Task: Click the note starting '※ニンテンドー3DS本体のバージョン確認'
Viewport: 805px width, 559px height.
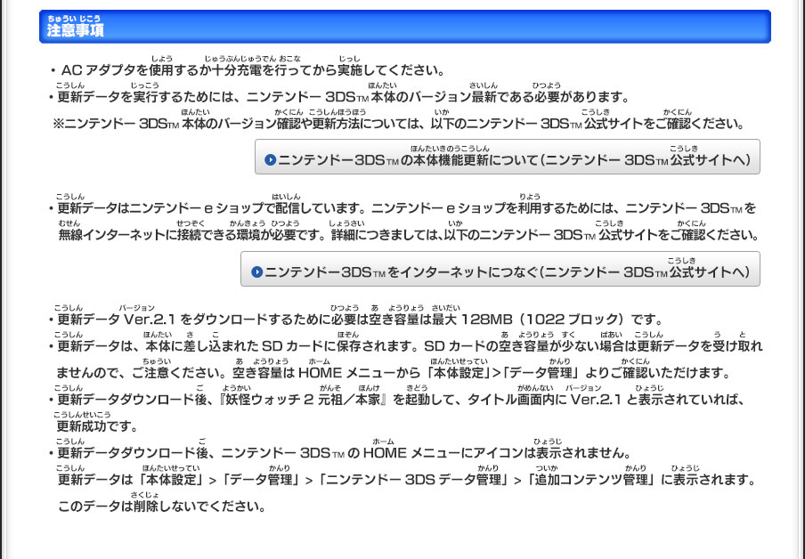Action: point(399,123)
